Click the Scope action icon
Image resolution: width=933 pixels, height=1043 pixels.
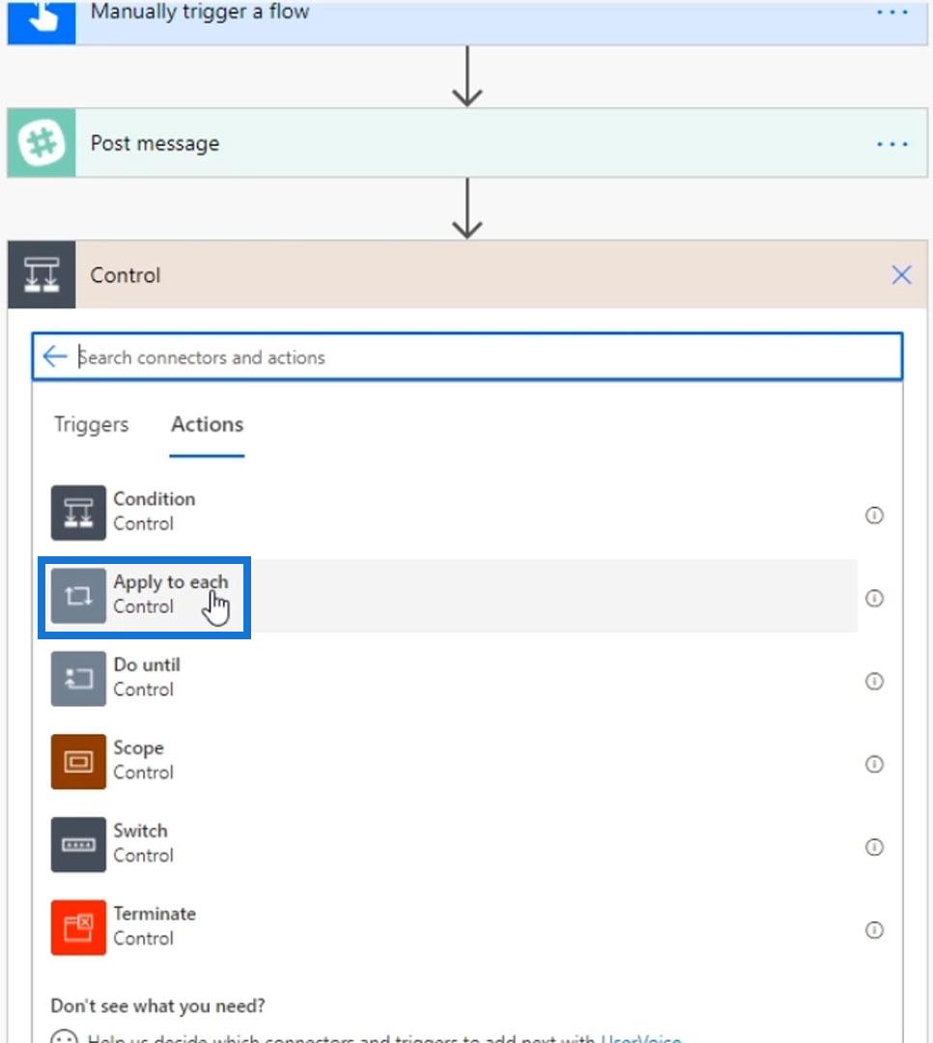[78, 762]
